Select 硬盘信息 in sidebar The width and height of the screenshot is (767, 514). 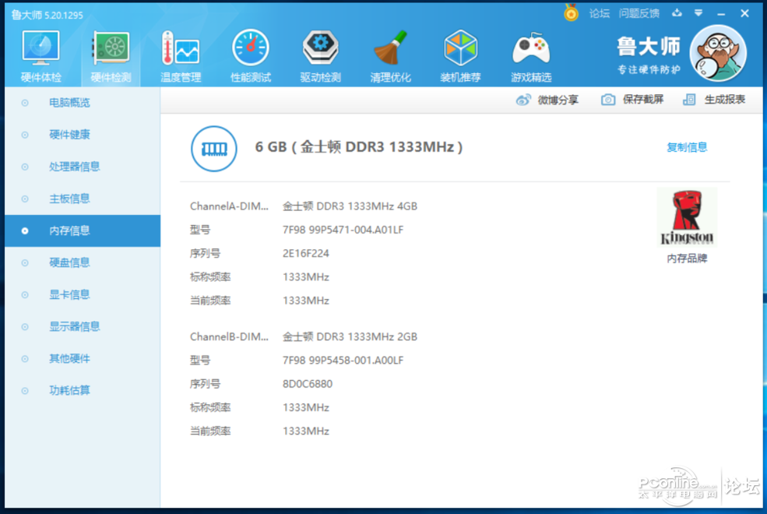click(x=83, y=262)
